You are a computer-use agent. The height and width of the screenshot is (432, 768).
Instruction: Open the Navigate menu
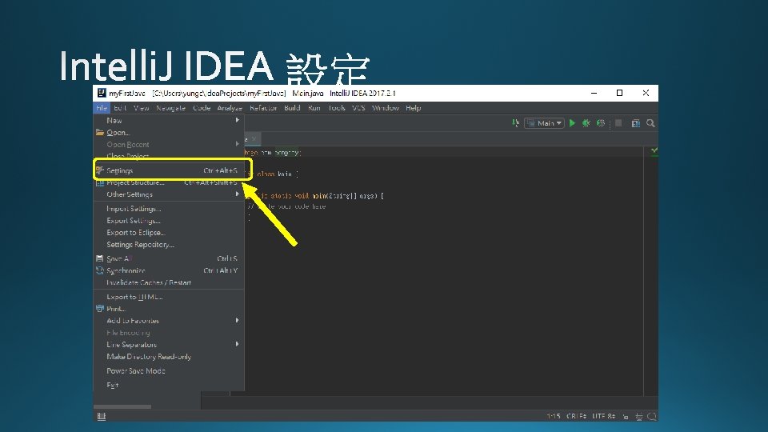pos(170,108)
